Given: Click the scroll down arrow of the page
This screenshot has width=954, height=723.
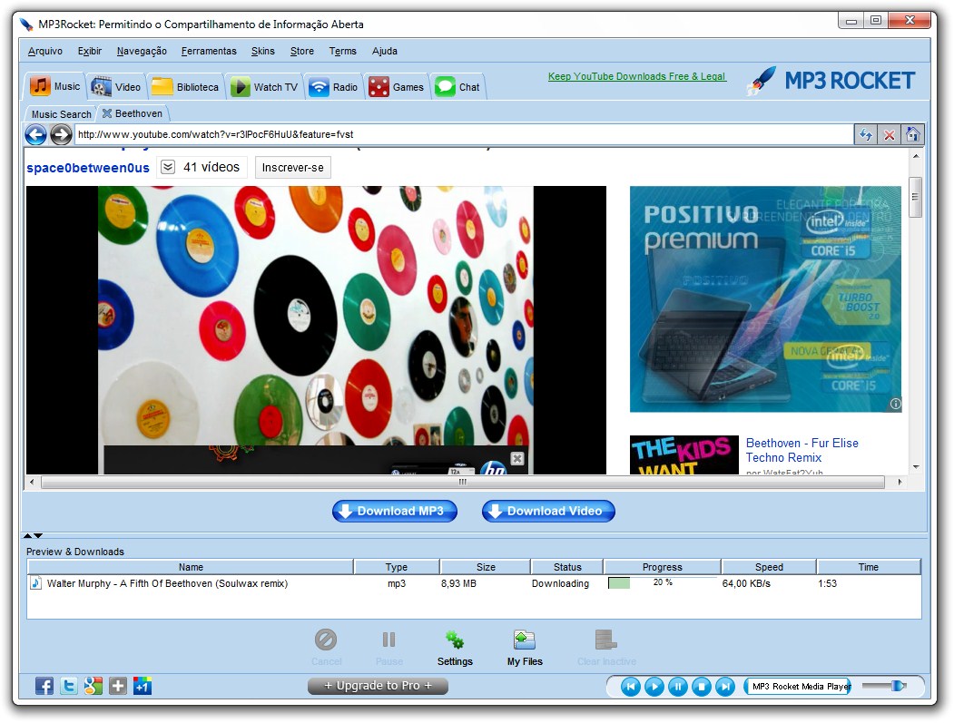Looking at the screenshot, I should 916,467.
